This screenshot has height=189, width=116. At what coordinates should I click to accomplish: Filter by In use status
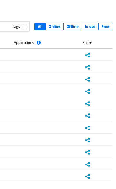[x=90, y=27]
